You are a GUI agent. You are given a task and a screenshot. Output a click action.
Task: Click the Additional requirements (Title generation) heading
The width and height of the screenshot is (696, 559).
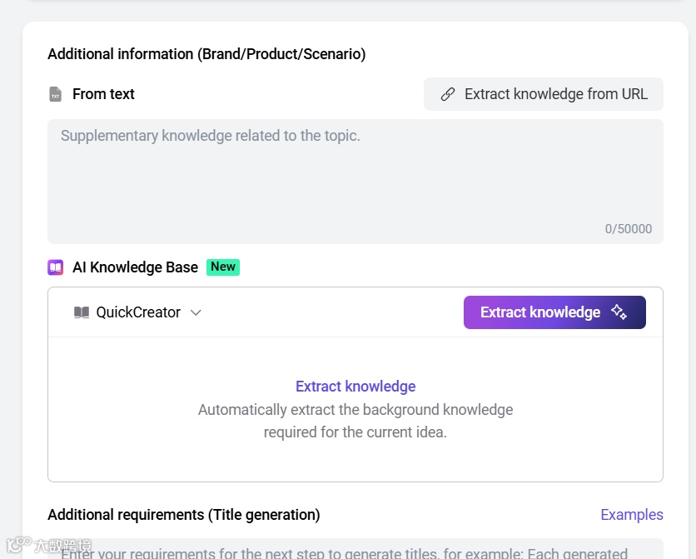point(184,515)
